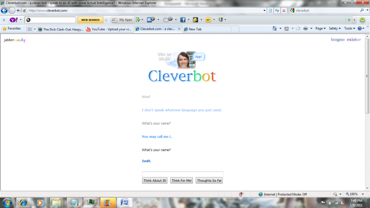Click the RSS feeds icon
This screenshot has width=370, height=208.
pyautogui.click(x=286, y=29)
